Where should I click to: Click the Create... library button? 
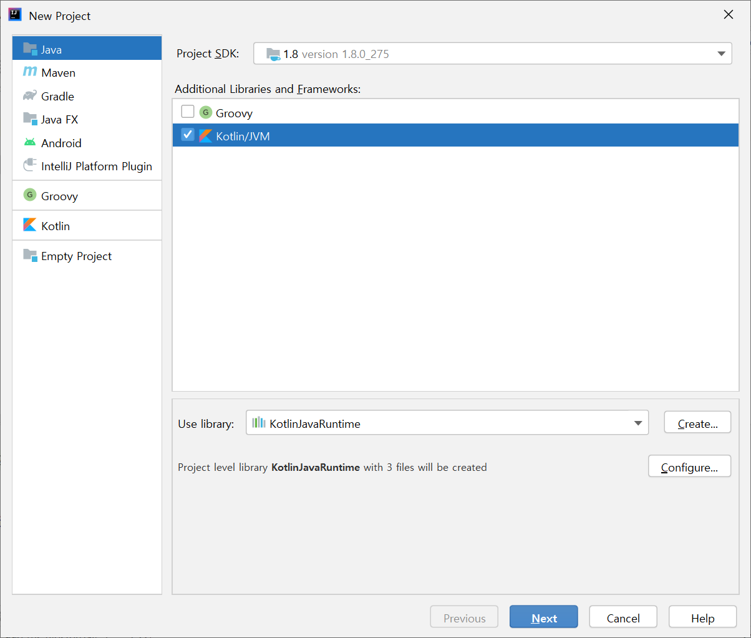pos(697,423)
